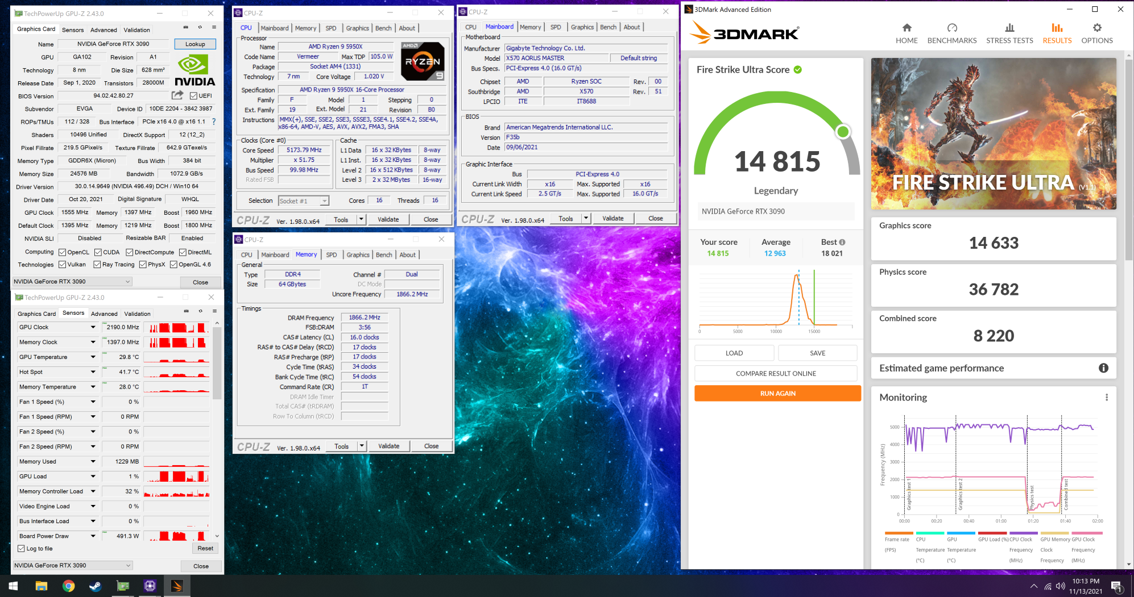
Task: Click the NVIDIA logo in GPU-Z
Action: pyautogui.click(x=194, y=70)
